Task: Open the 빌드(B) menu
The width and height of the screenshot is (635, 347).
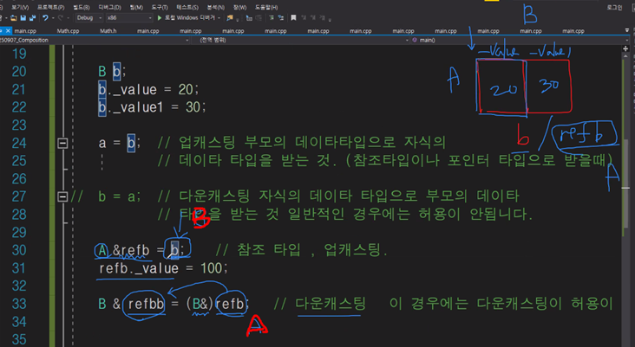Action: (82, 7)
